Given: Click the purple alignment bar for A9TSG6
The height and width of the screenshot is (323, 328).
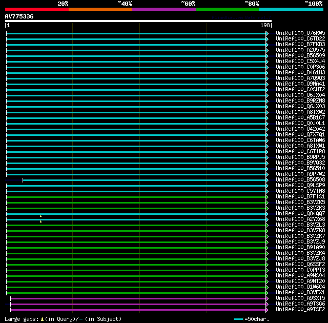Looking at the screenshot, I should pyautogui.click(x=138, y=304).
